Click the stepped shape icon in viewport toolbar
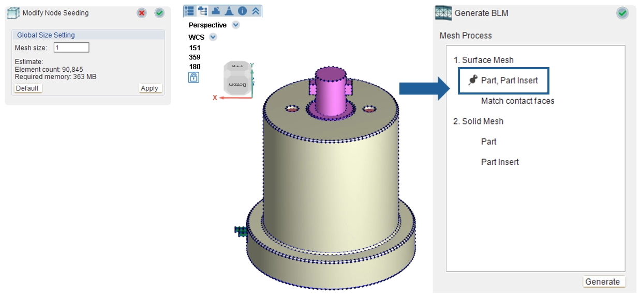 216,11
